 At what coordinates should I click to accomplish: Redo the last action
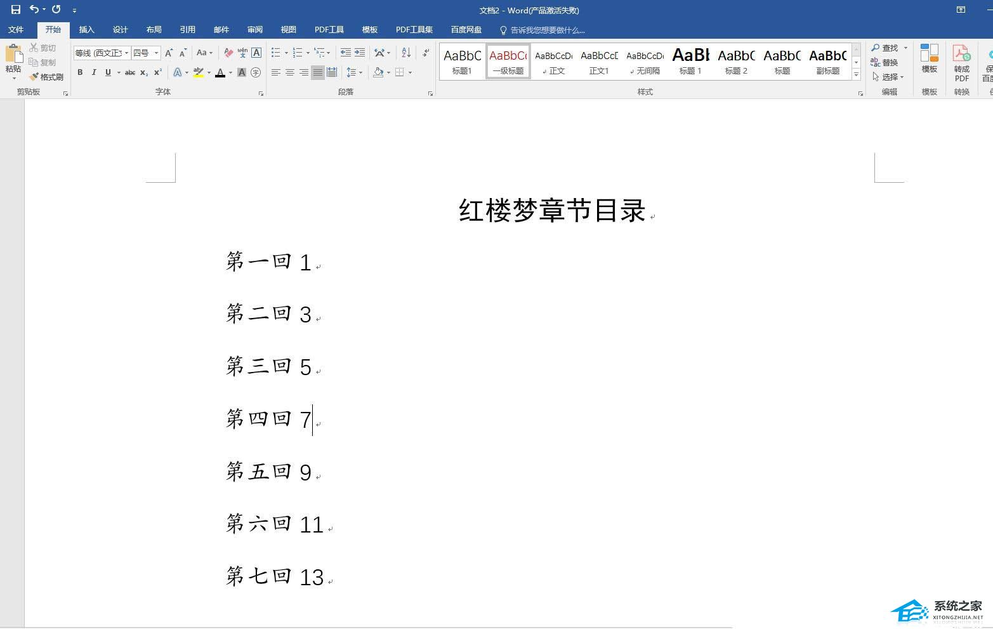(56, 10)
